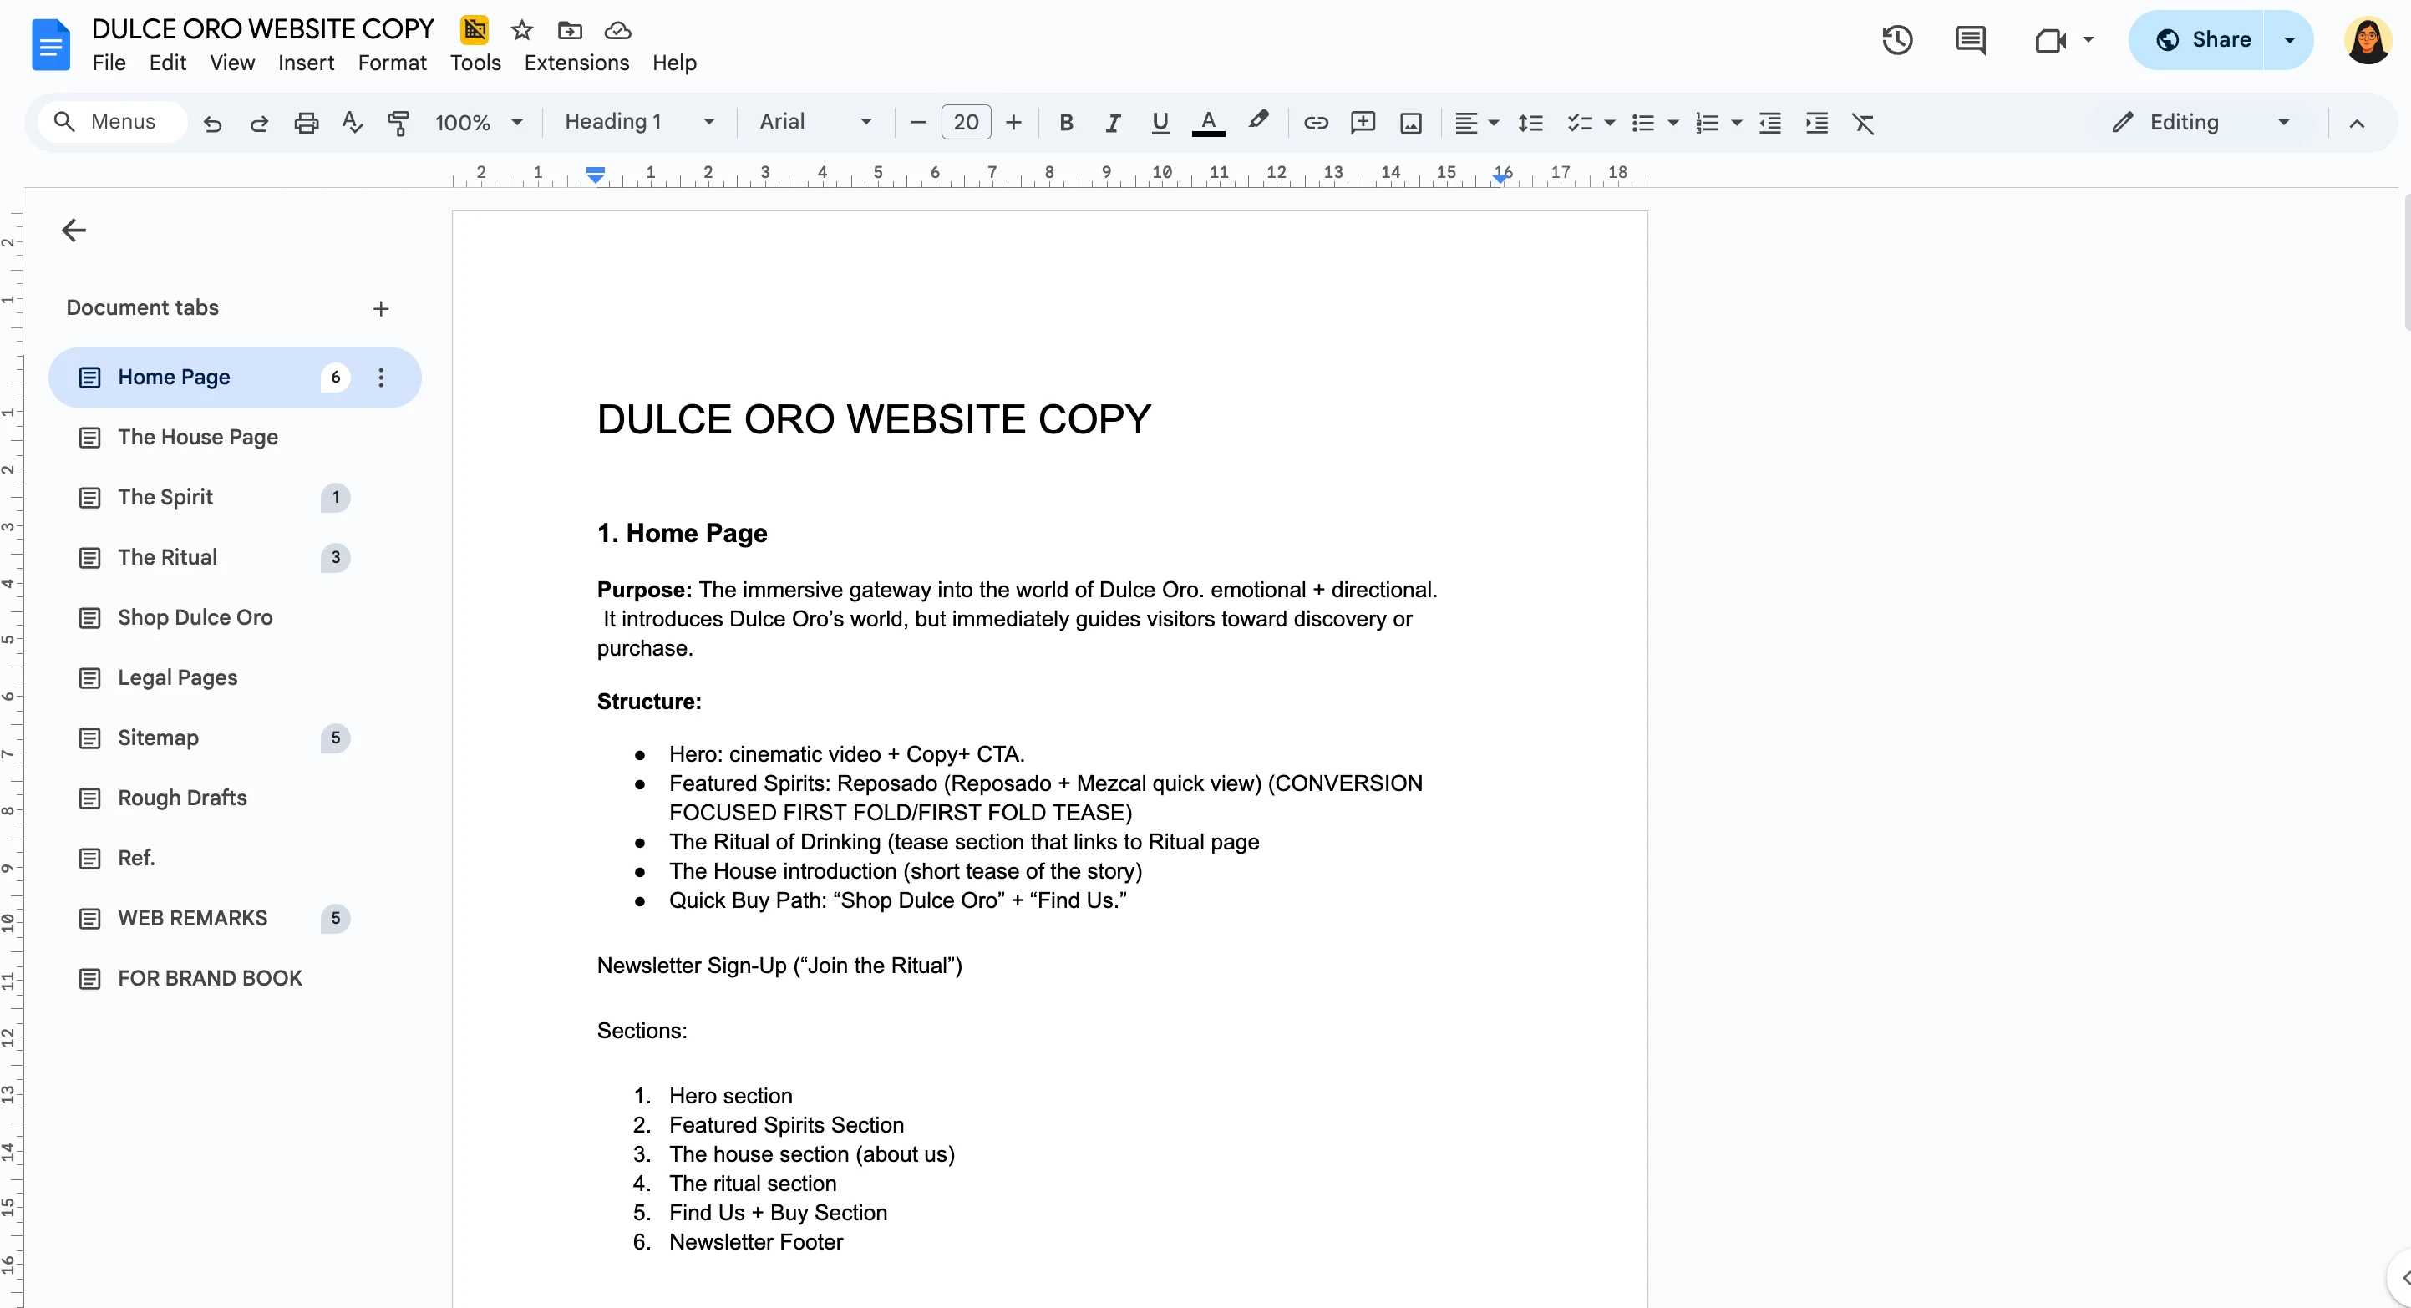The image size is (2411, 1308).
Task: Select the paint format roller
Action: click(x=398, y=123)
